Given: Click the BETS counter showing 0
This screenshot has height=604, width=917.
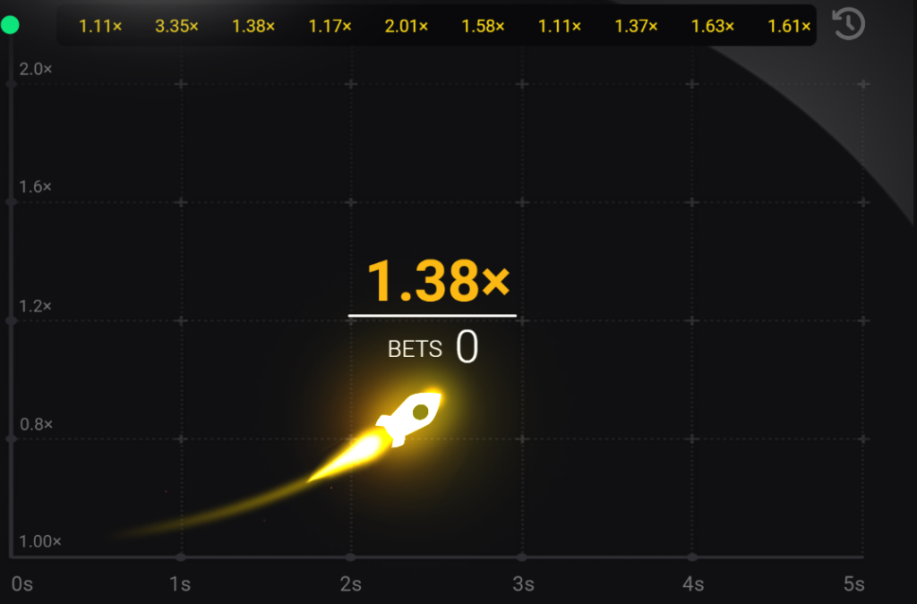Looking at the screenshot, I should coord(433,348).
